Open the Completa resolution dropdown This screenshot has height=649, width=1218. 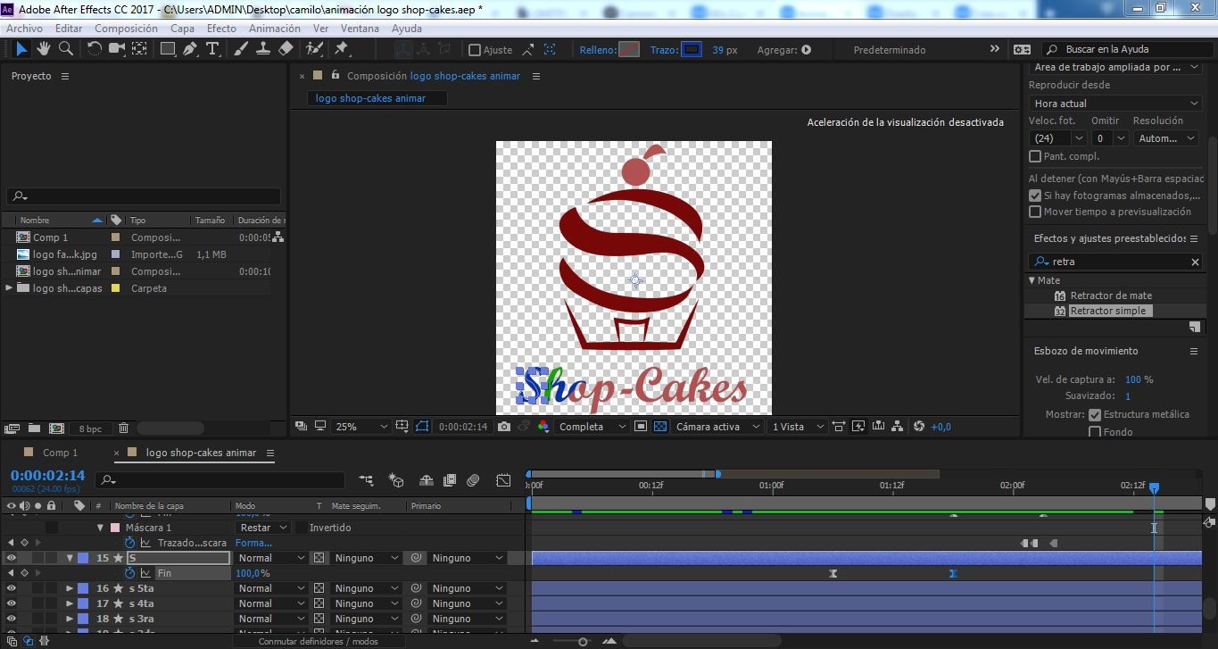click(592, 427)
